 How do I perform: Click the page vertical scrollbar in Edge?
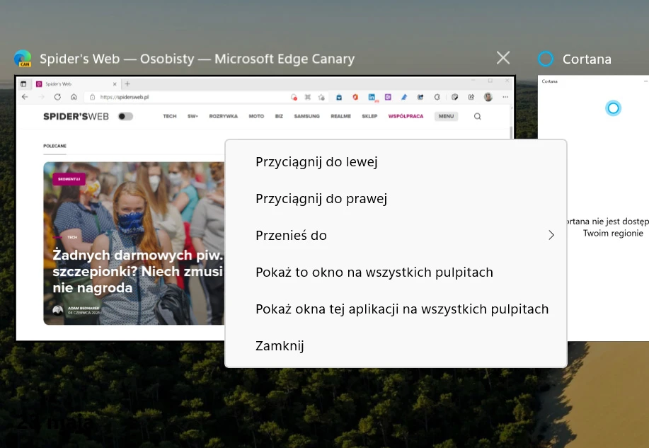[511, 132]
